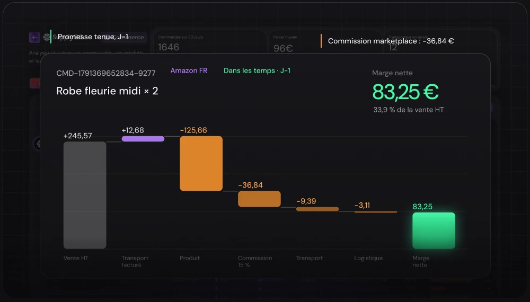Click the app logo icon beside back arrow
The height and width of the screenshot is (302, 530).
pyautogui.click(x=46, y=37)
